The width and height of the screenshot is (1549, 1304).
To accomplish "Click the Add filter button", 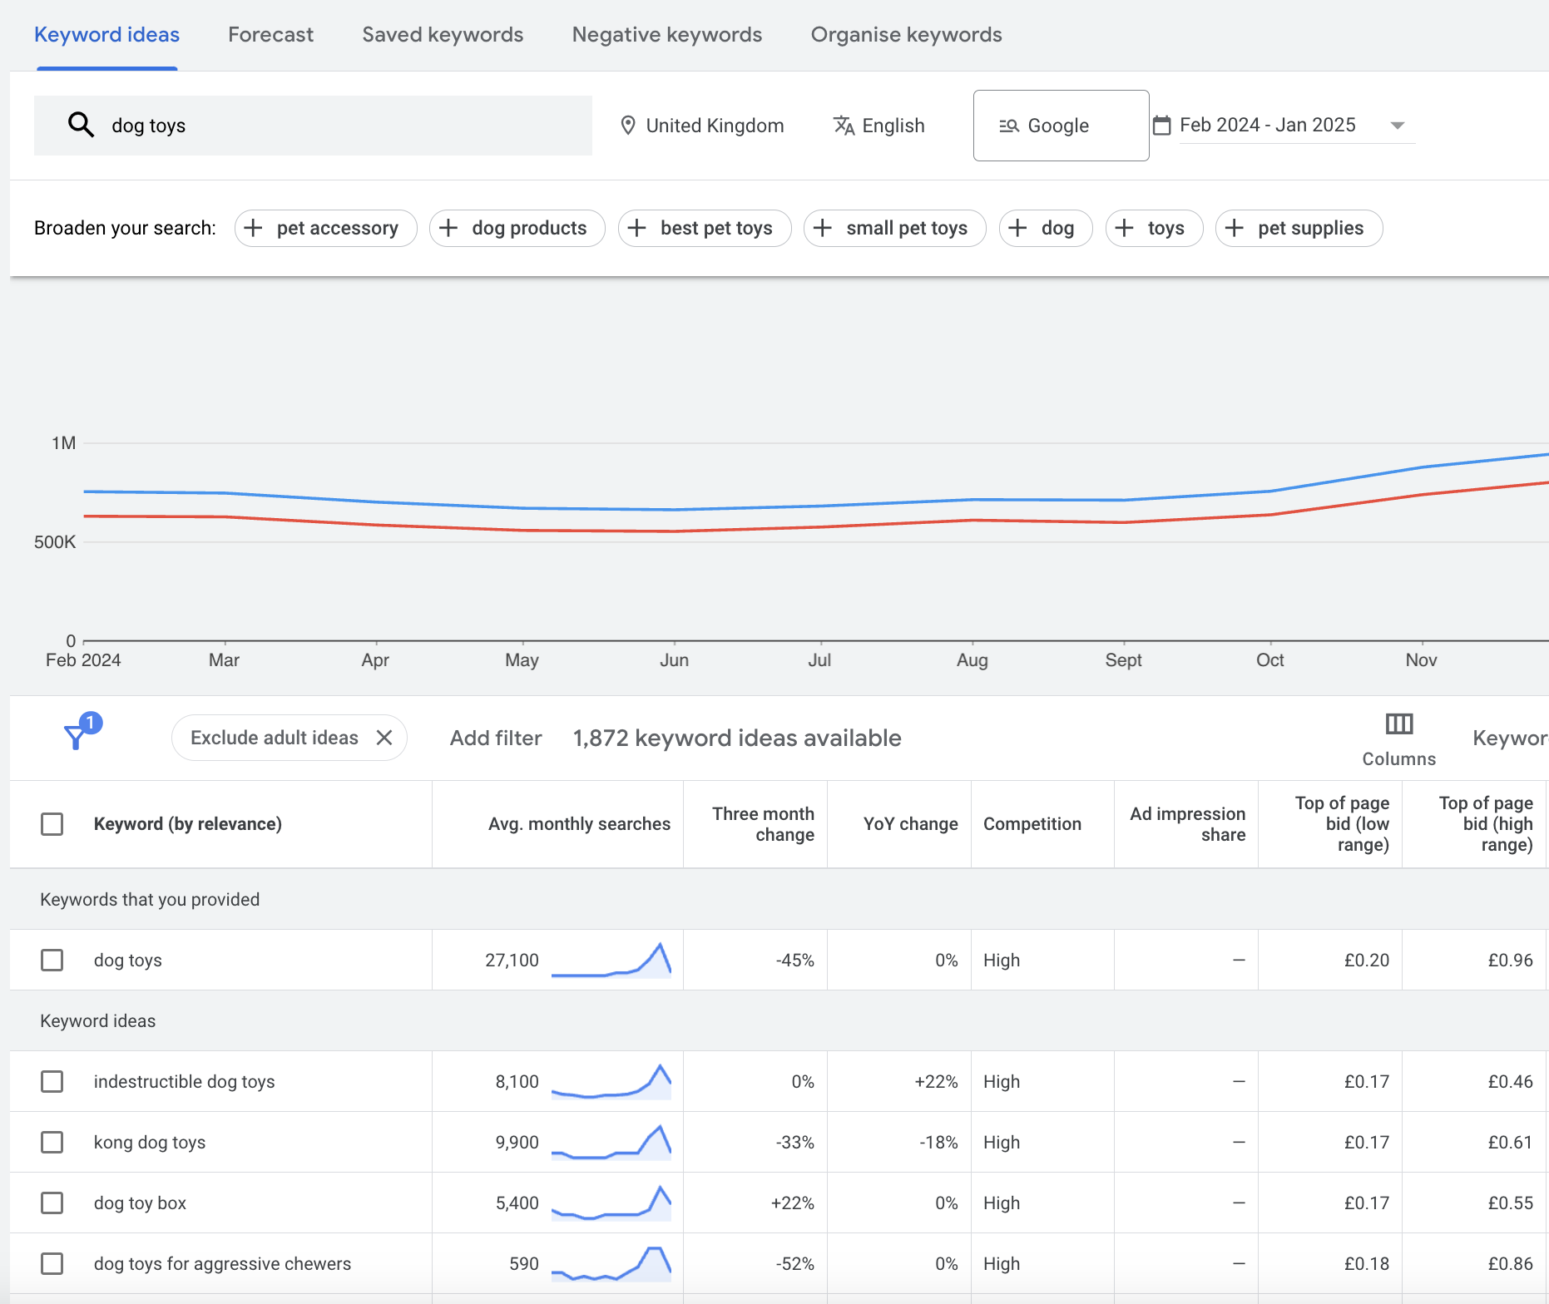I will (x=495, y=738).
